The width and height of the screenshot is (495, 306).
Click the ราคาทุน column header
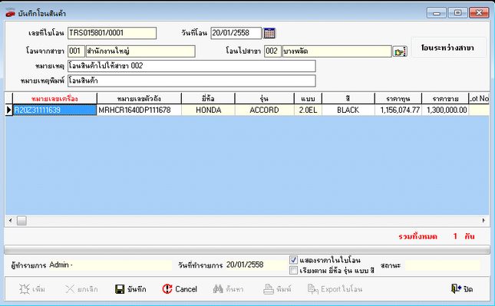pyautogui.click(x=398, y=98)
